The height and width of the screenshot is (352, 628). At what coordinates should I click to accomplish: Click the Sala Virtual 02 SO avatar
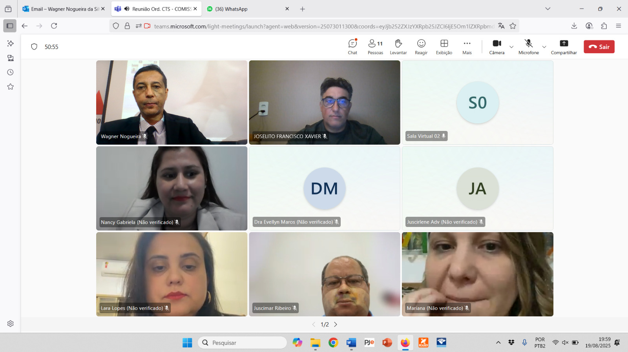point(478,103)
